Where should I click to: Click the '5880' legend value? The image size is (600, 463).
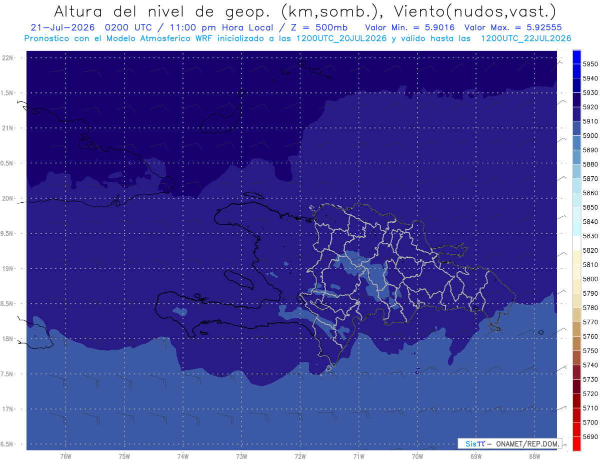pos(590,164)
